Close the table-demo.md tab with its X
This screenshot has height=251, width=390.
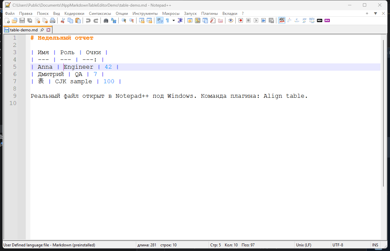pos(49,30)
